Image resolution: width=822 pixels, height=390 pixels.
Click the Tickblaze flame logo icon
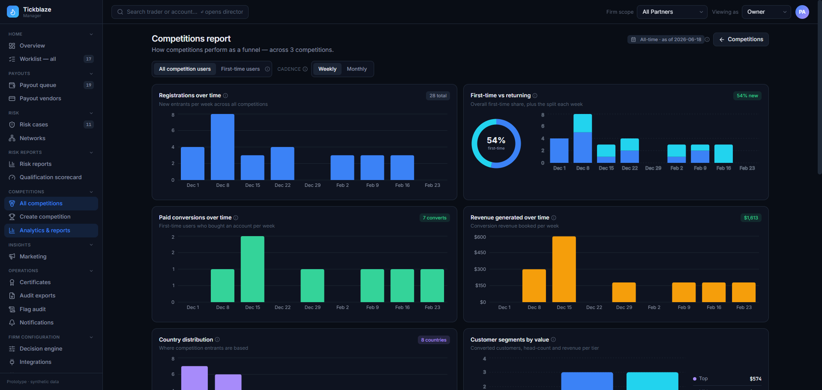click(x=13, y=12)
